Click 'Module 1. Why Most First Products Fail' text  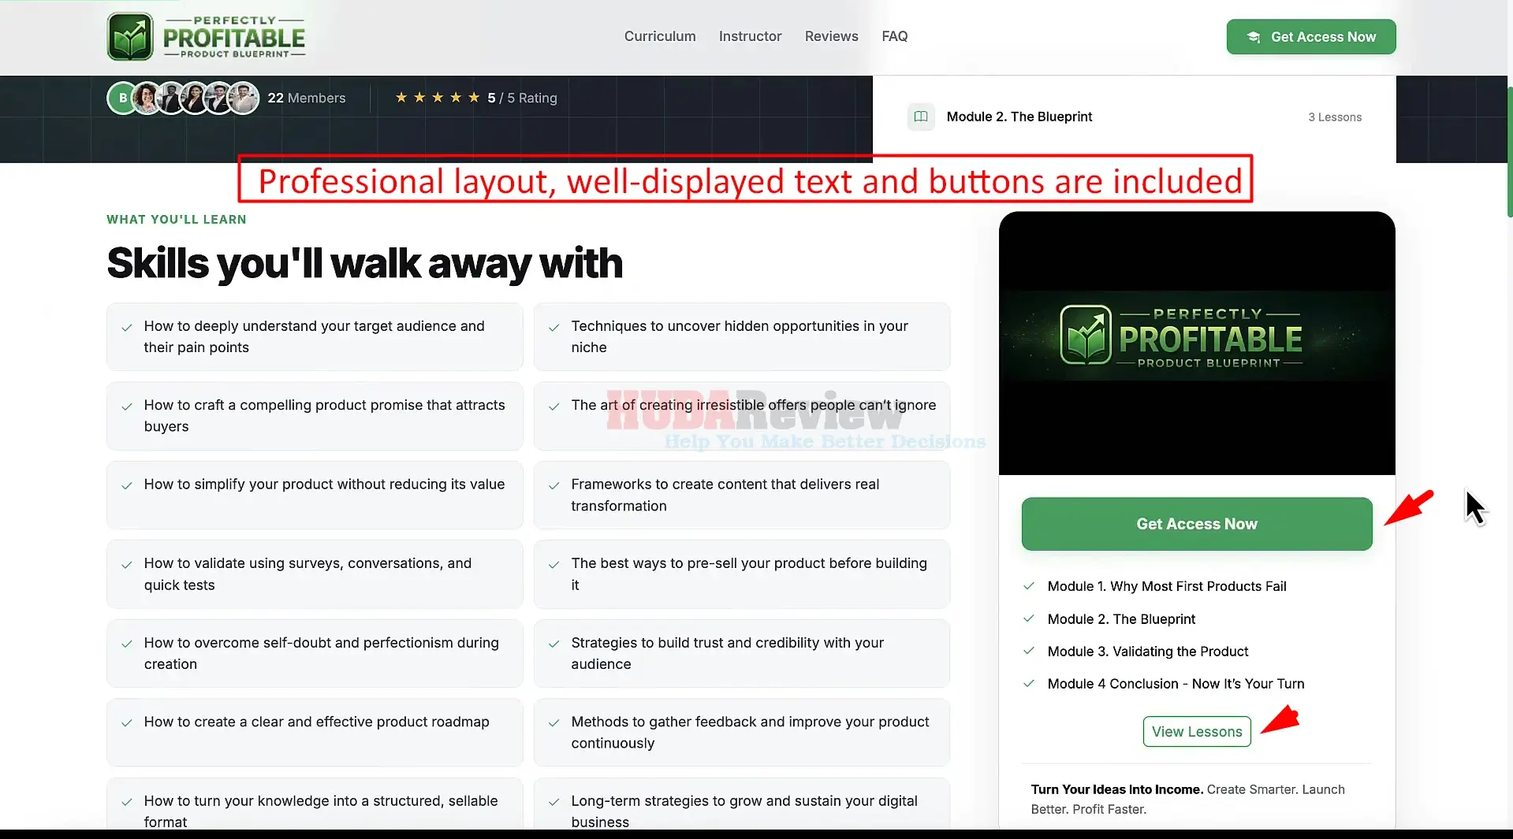(x=1166, y=586)
